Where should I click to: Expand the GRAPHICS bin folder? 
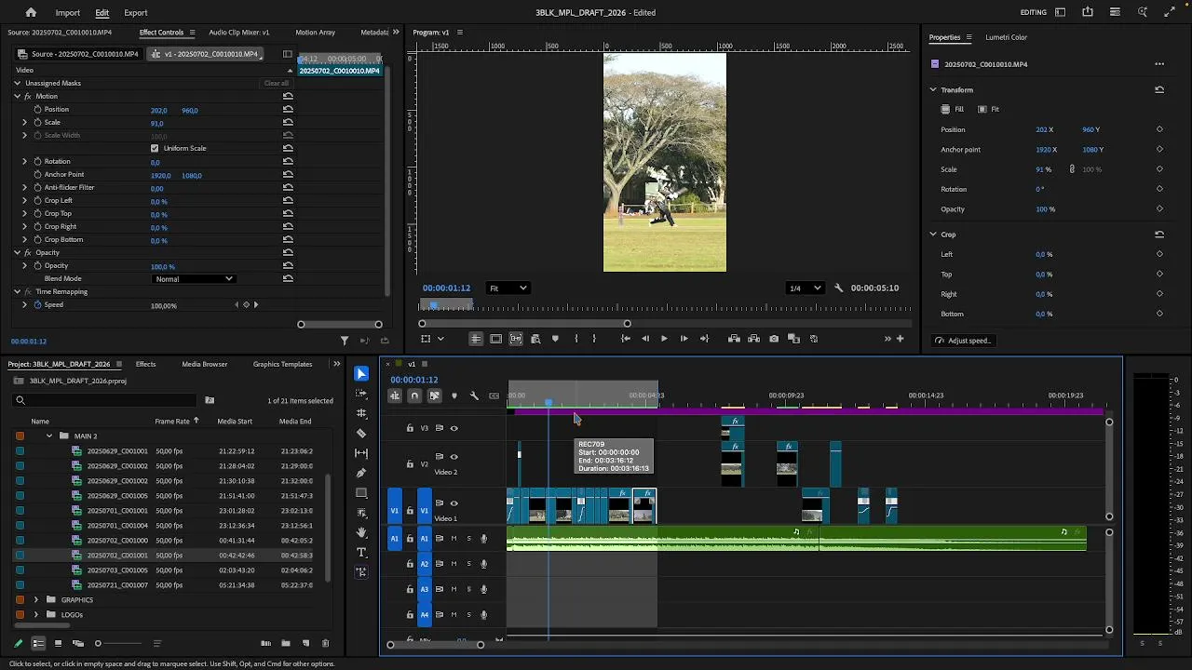click(x=35, y=600)
